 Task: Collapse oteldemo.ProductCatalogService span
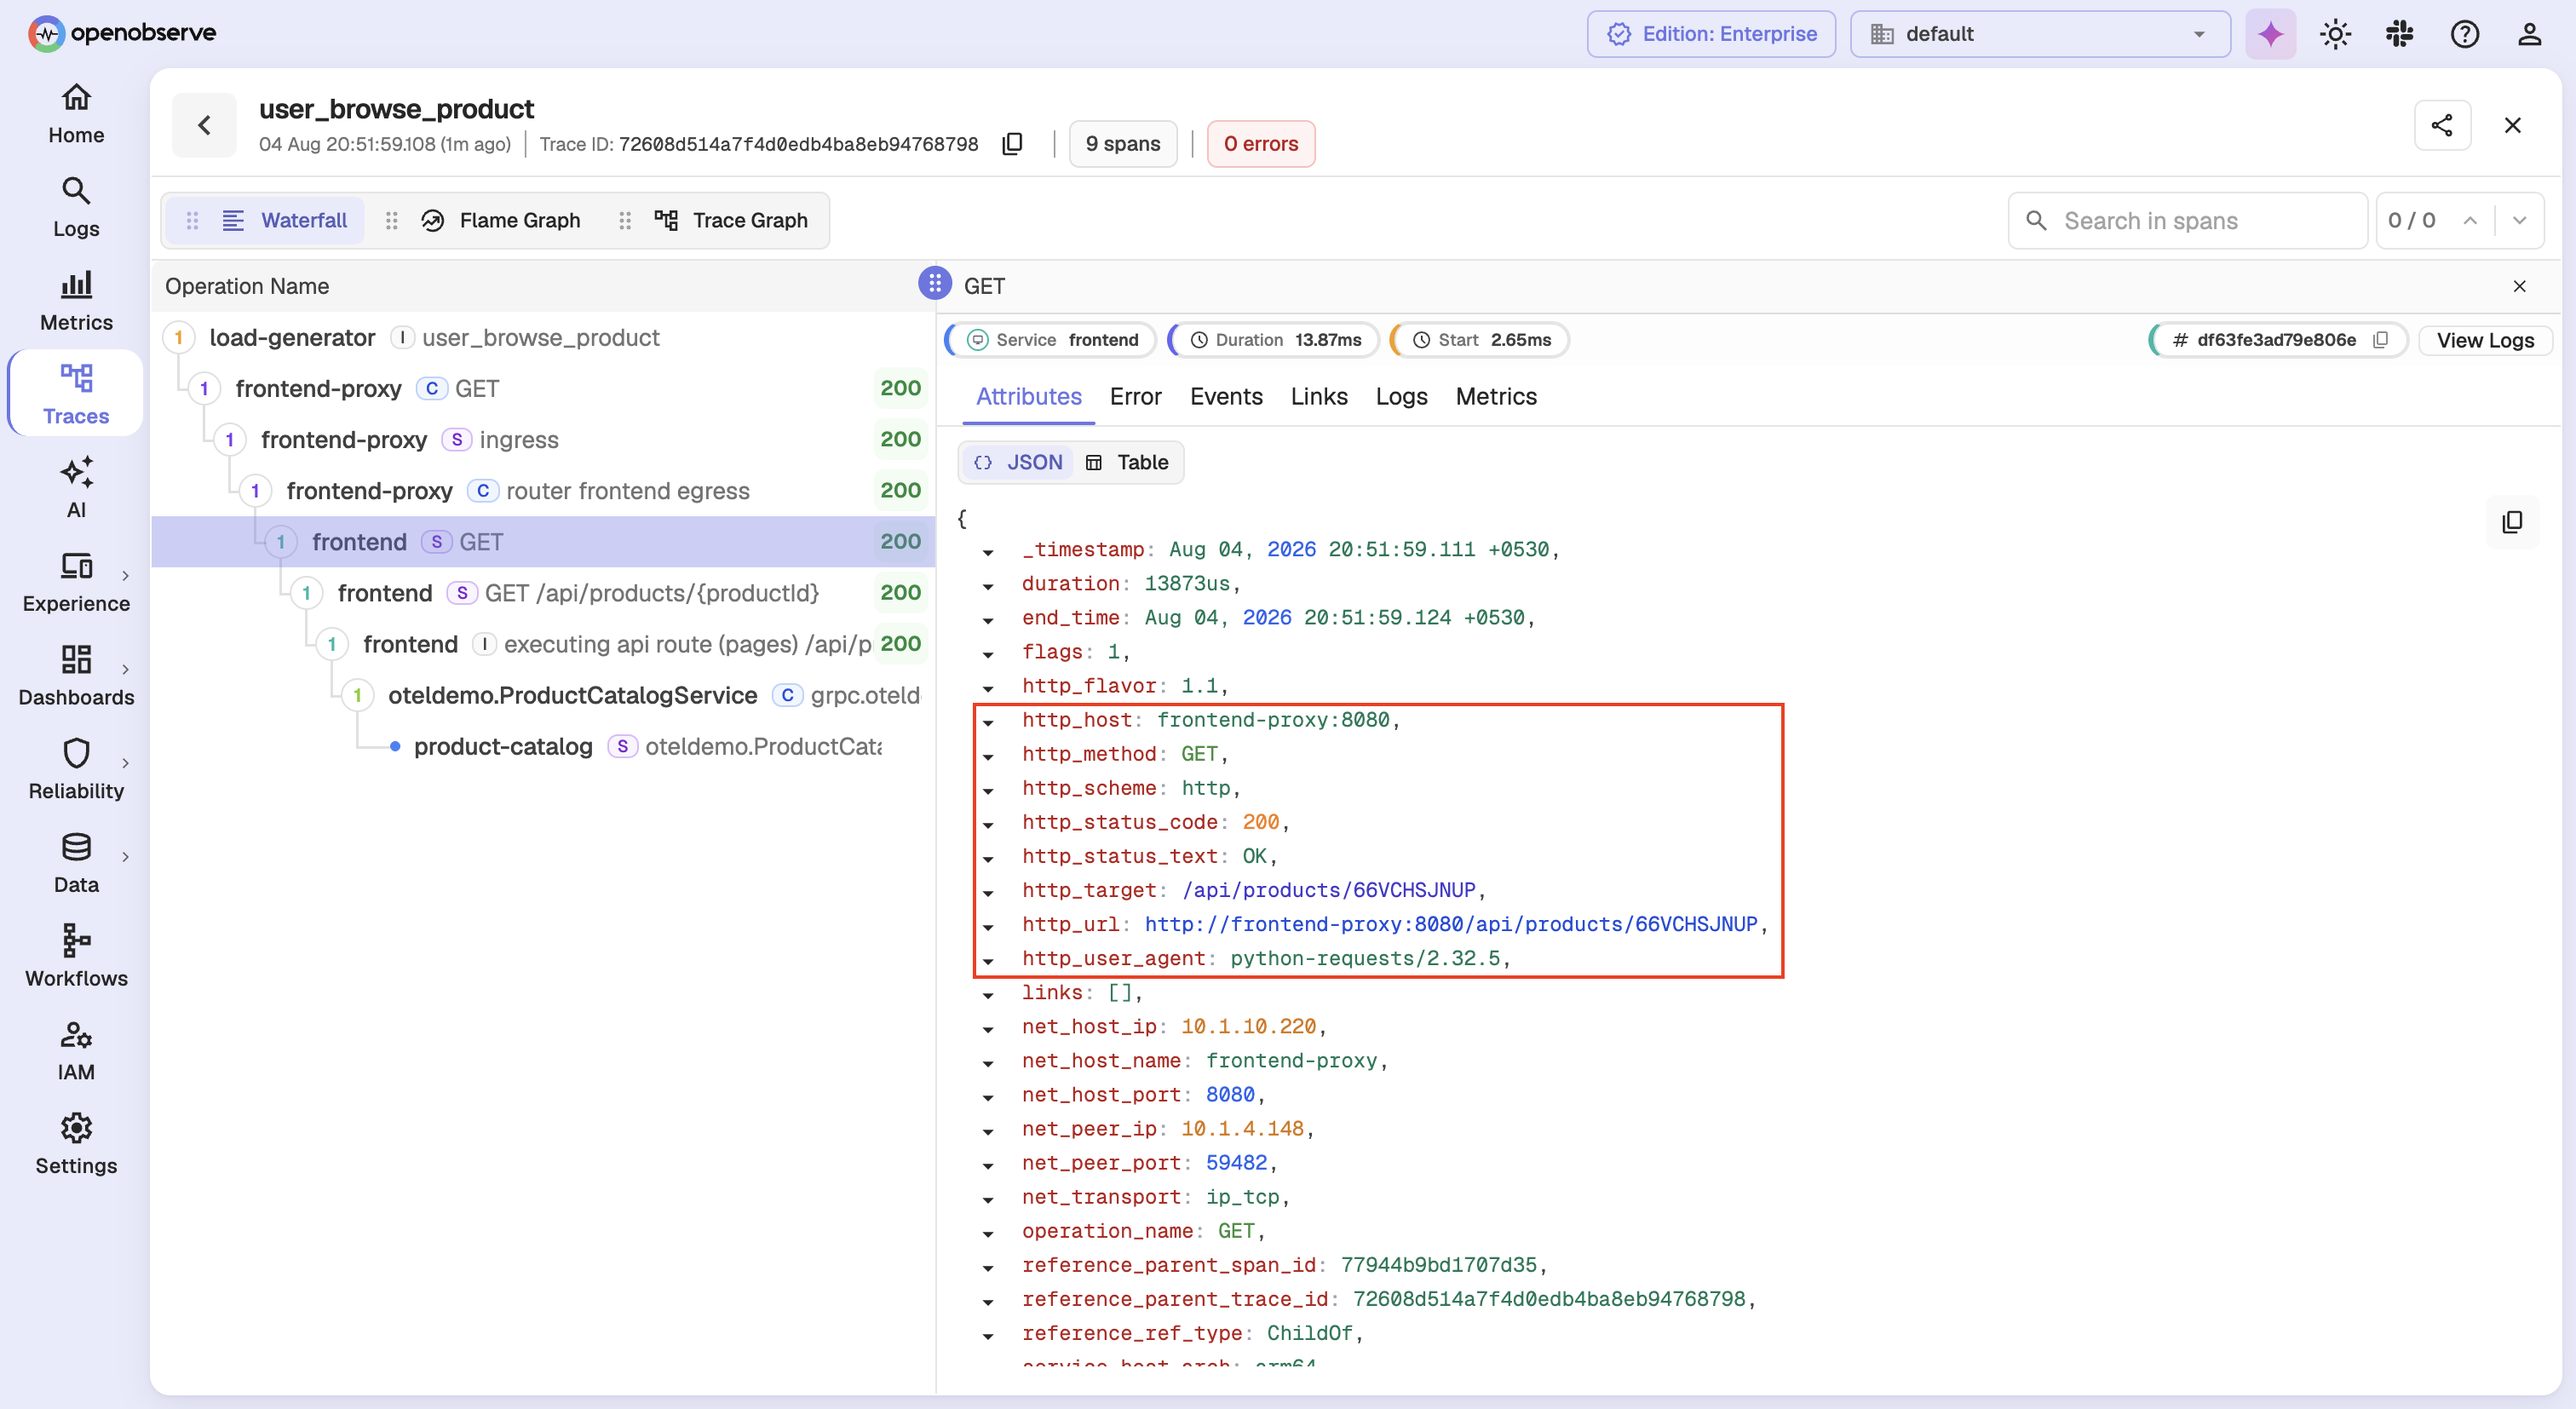[357, 695]
